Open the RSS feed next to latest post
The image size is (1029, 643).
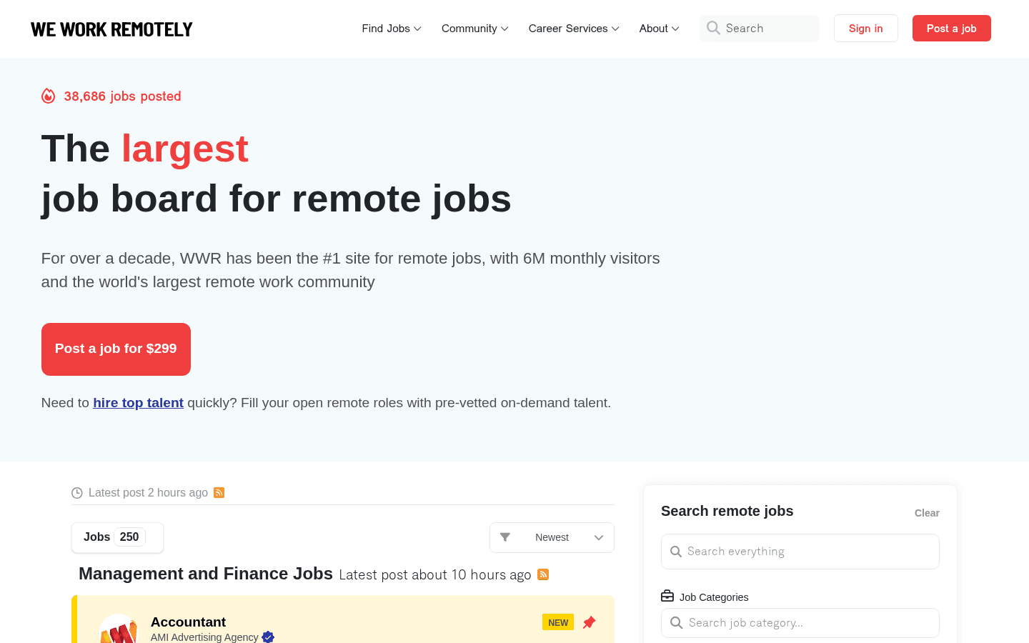click(x=219, y=492)
